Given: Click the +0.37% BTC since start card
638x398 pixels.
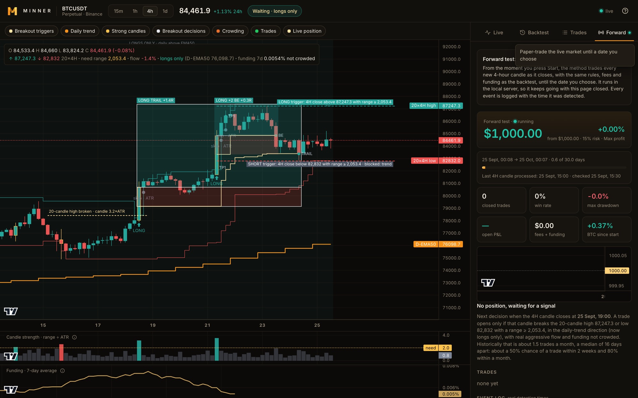Looking at the screenshot, I should pyautogui.click(x=607, y=230).
